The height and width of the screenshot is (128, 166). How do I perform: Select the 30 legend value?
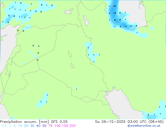32,126
